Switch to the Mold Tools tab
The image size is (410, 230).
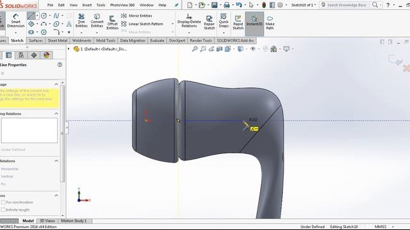106,41
